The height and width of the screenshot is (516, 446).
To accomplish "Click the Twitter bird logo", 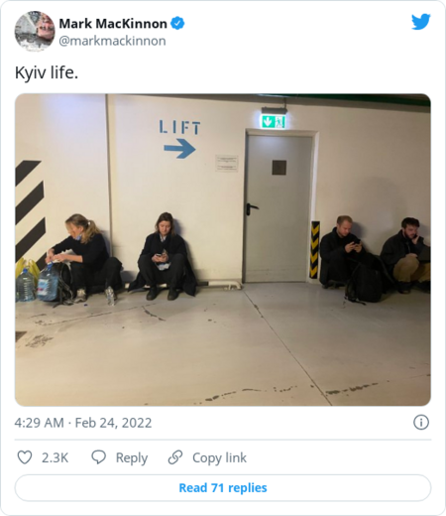I will [x=421, y=22].
